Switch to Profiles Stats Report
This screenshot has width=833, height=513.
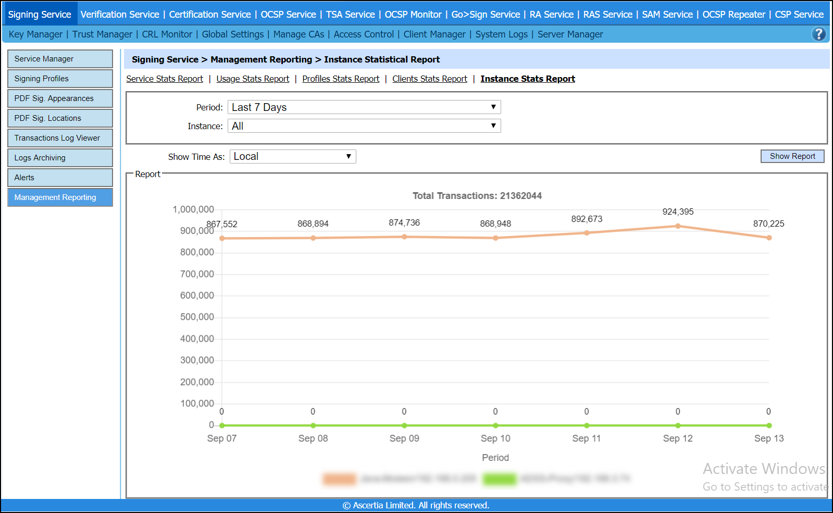341,79
